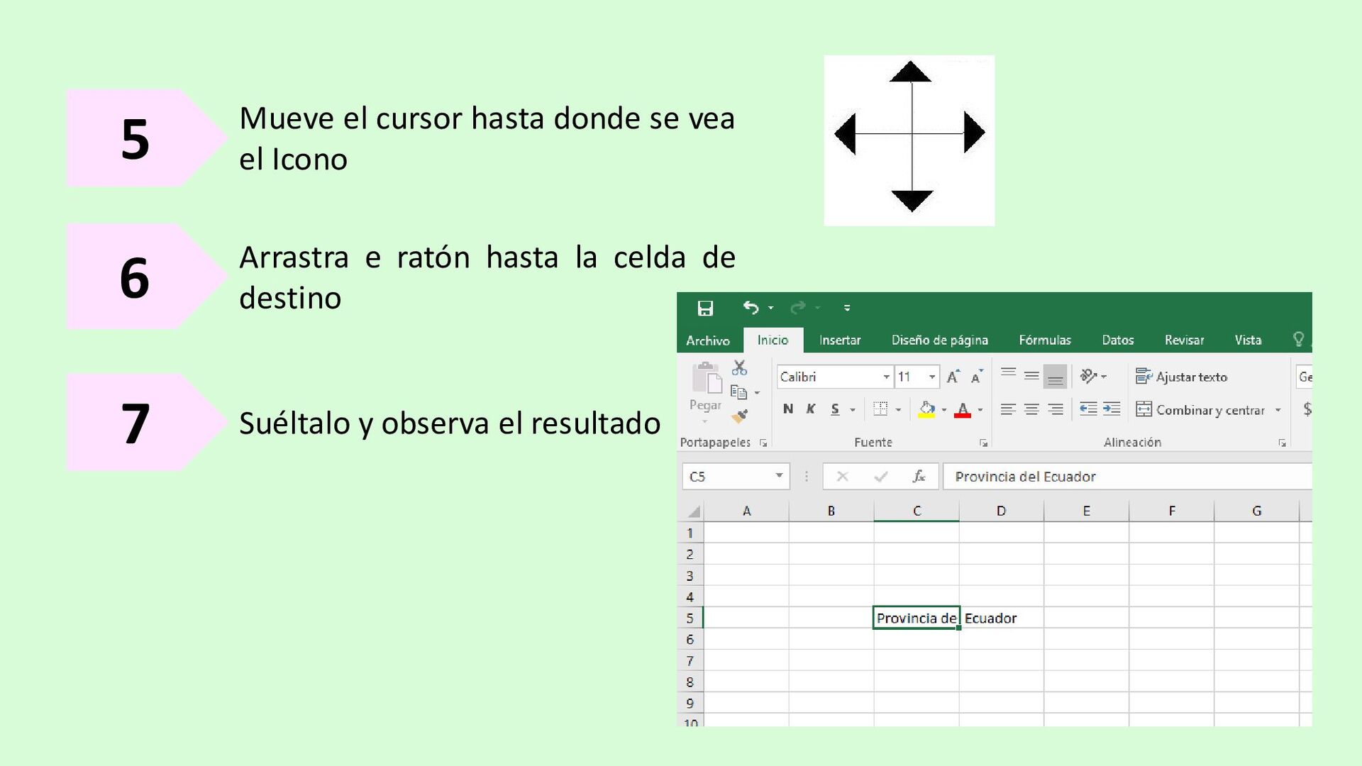Switch to the Insertar tab
Viewport: 1362px width, 766px height.
840,340
